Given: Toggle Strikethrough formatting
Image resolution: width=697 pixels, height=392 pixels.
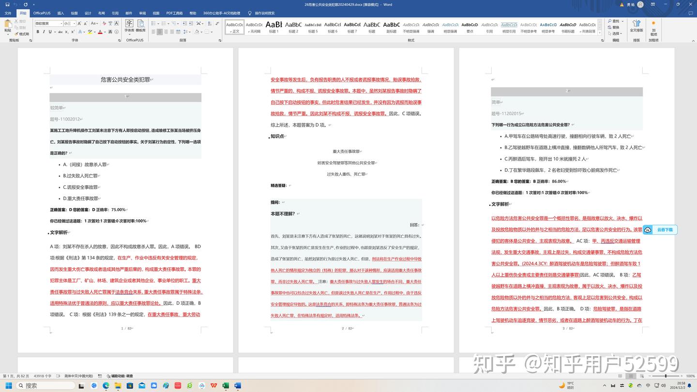Looking at the screenshot, I should tap(60, 32).
